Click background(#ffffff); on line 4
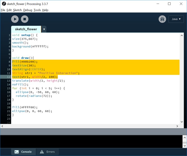187x156 pixels. tap(30, 47)
